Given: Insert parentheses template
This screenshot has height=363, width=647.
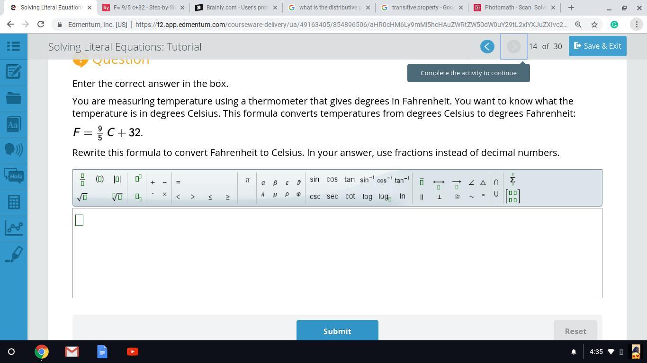Looking at the screenshot, I should coord(99,179).
